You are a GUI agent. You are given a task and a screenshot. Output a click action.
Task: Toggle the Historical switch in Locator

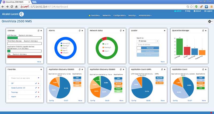coord(148,48)
